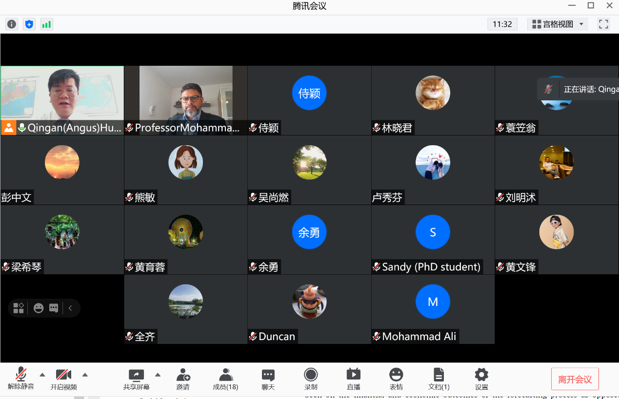The height and width of the screenshot is (399, 619).
Task: Open Live streaming (直播)
Action: [353, 379]
